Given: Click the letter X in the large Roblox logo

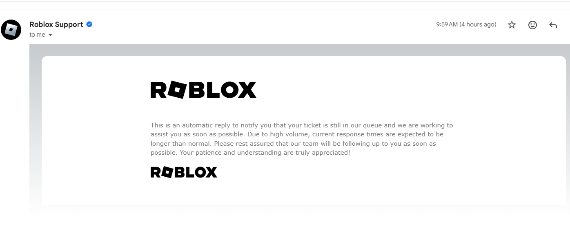Looking at the screenshot, I should pos(246,90).
